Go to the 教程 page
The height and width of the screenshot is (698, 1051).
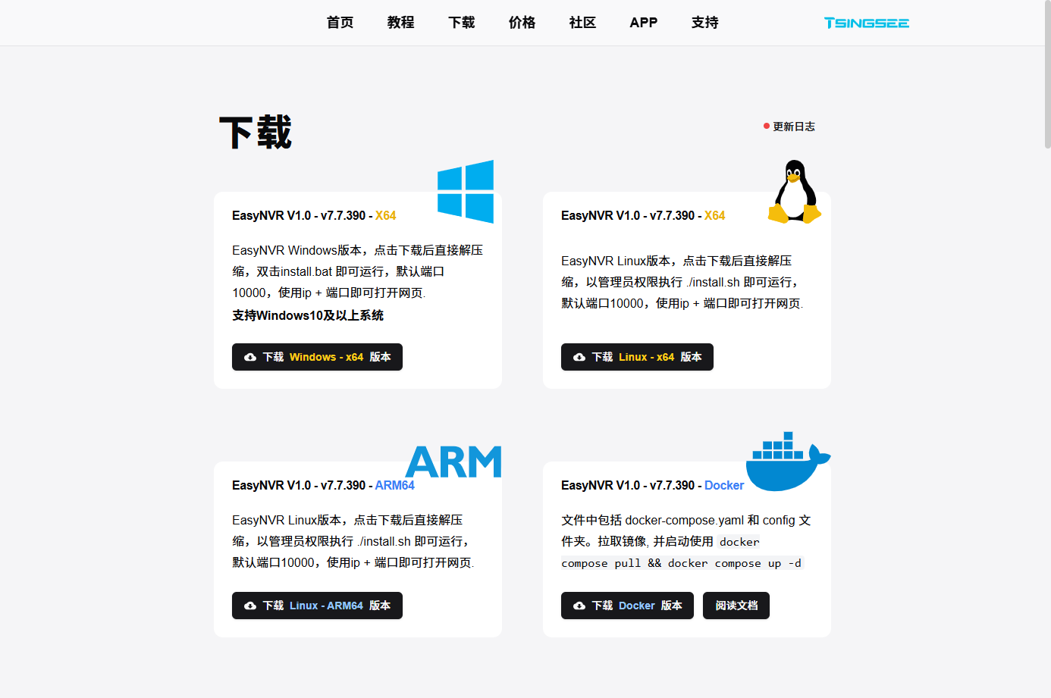coord(401,23)
